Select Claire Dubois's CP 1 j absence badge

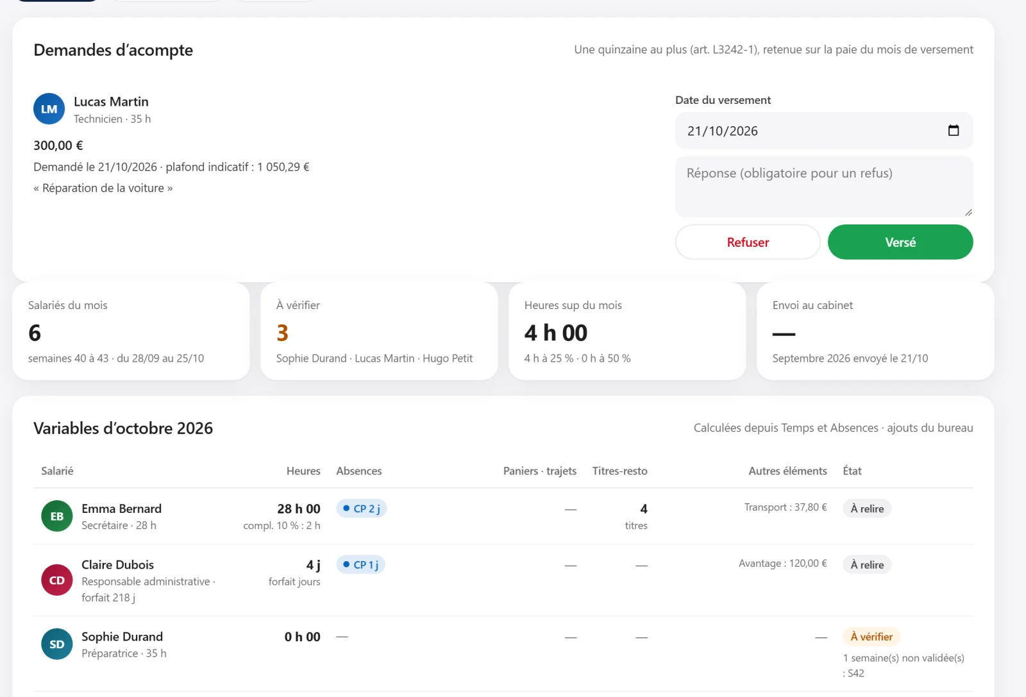pos(360,565)
